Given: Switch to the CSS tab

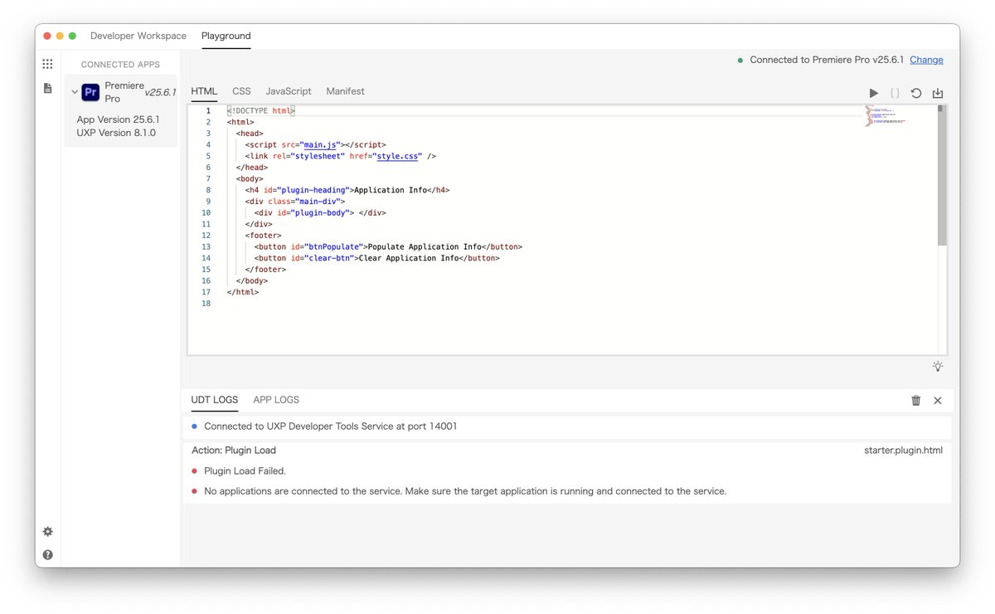Looking at the screenshot, I should click(x=241, y=91).
